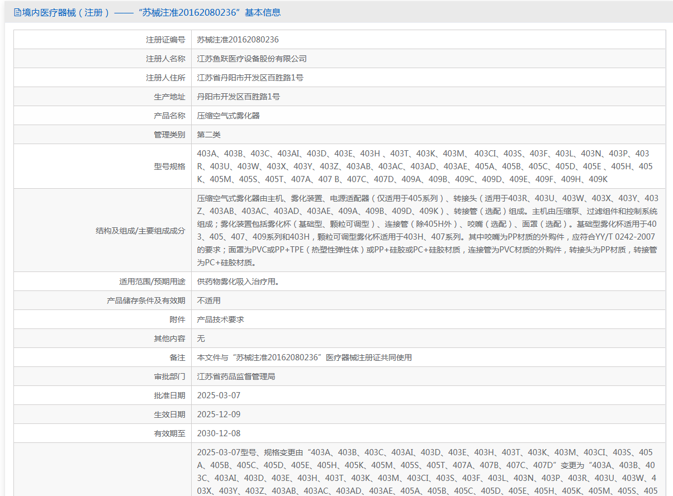Click the 审批部门 label
Image resolution: width=673 pixels, height=496 pixels.
[169, 376]
